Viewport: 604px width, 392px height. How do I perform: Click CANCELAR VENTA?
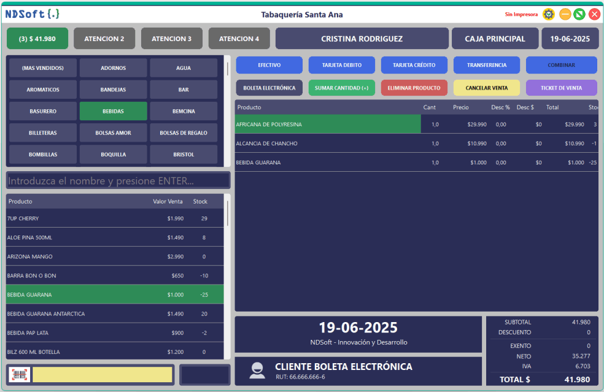coord(486,88)
